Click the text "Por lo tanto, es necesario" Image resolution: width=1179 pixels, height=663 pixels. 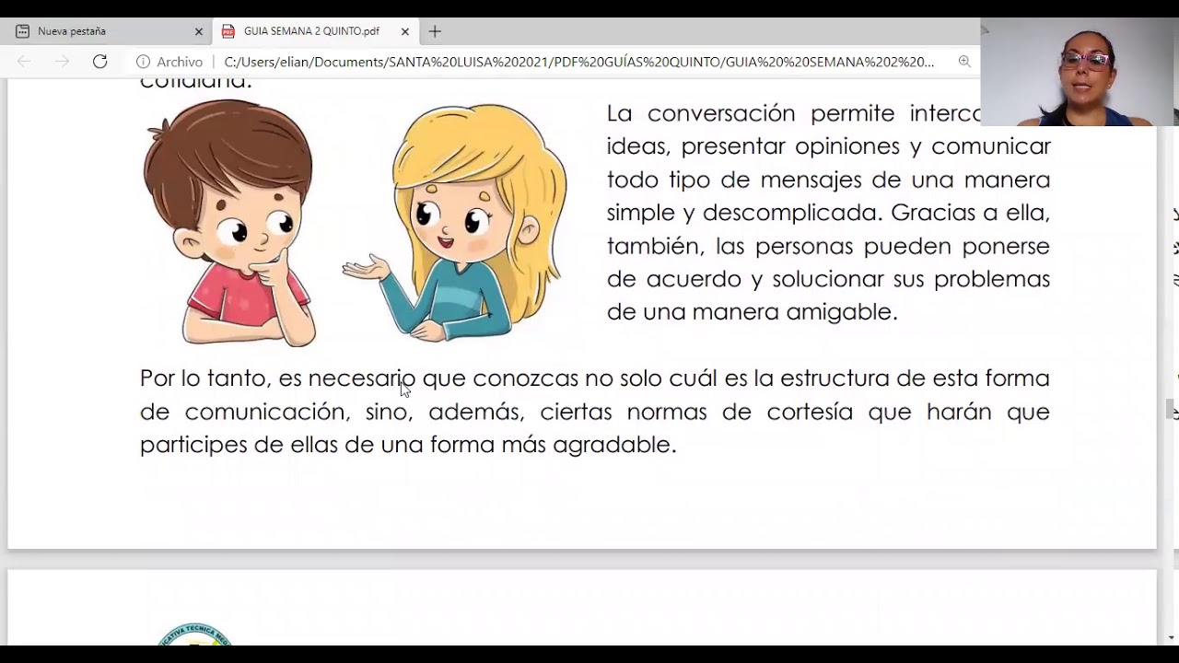[x=277, y=378]
